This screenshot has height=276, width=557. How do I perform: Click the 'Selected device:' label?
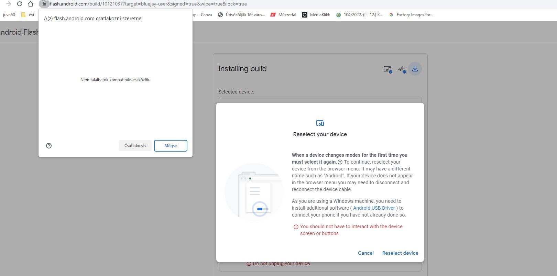click(x=236, y=92)
